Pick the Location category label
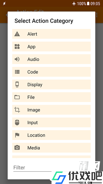 tap(36, 135)
